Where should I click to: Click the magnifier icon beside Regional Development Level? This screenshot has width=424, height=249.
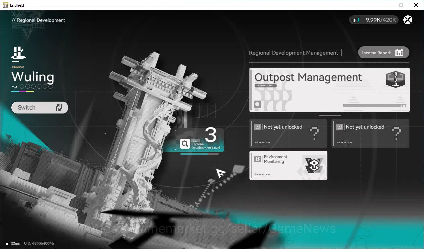tap(185, 144)
